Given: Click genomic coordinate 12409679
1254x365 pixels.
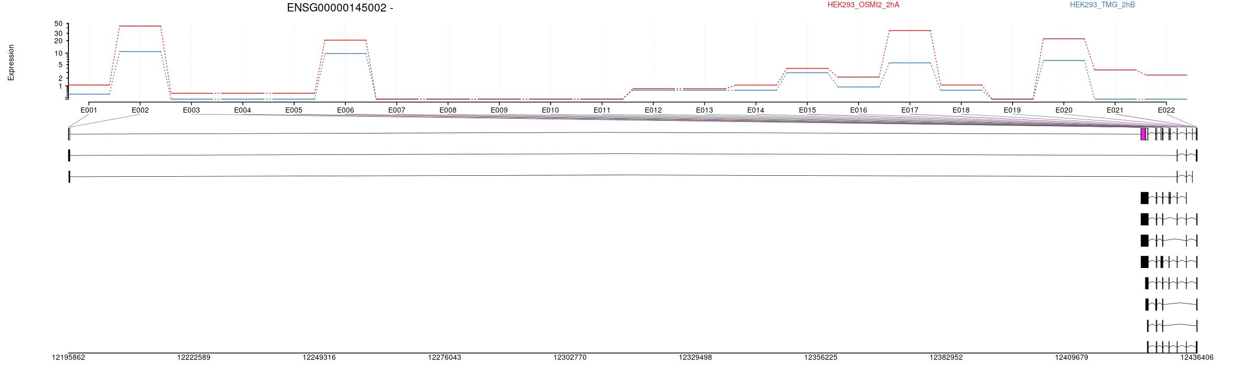Looking at the screenshot, I should tap(1072, 358).
